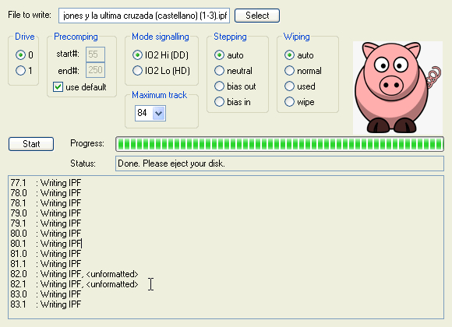Click the green progress bar
Viewport: 452px width, 327px height.
point(280,144)
